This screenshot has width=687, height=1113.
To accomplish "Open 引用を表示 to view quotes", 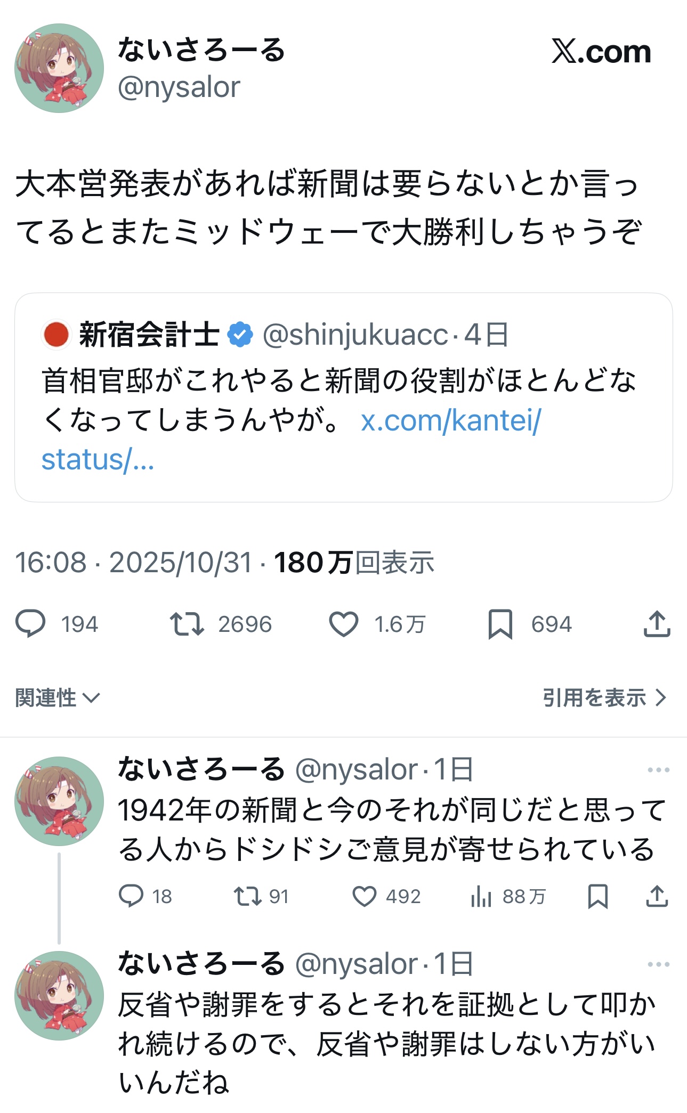I will tap(604, 697).
